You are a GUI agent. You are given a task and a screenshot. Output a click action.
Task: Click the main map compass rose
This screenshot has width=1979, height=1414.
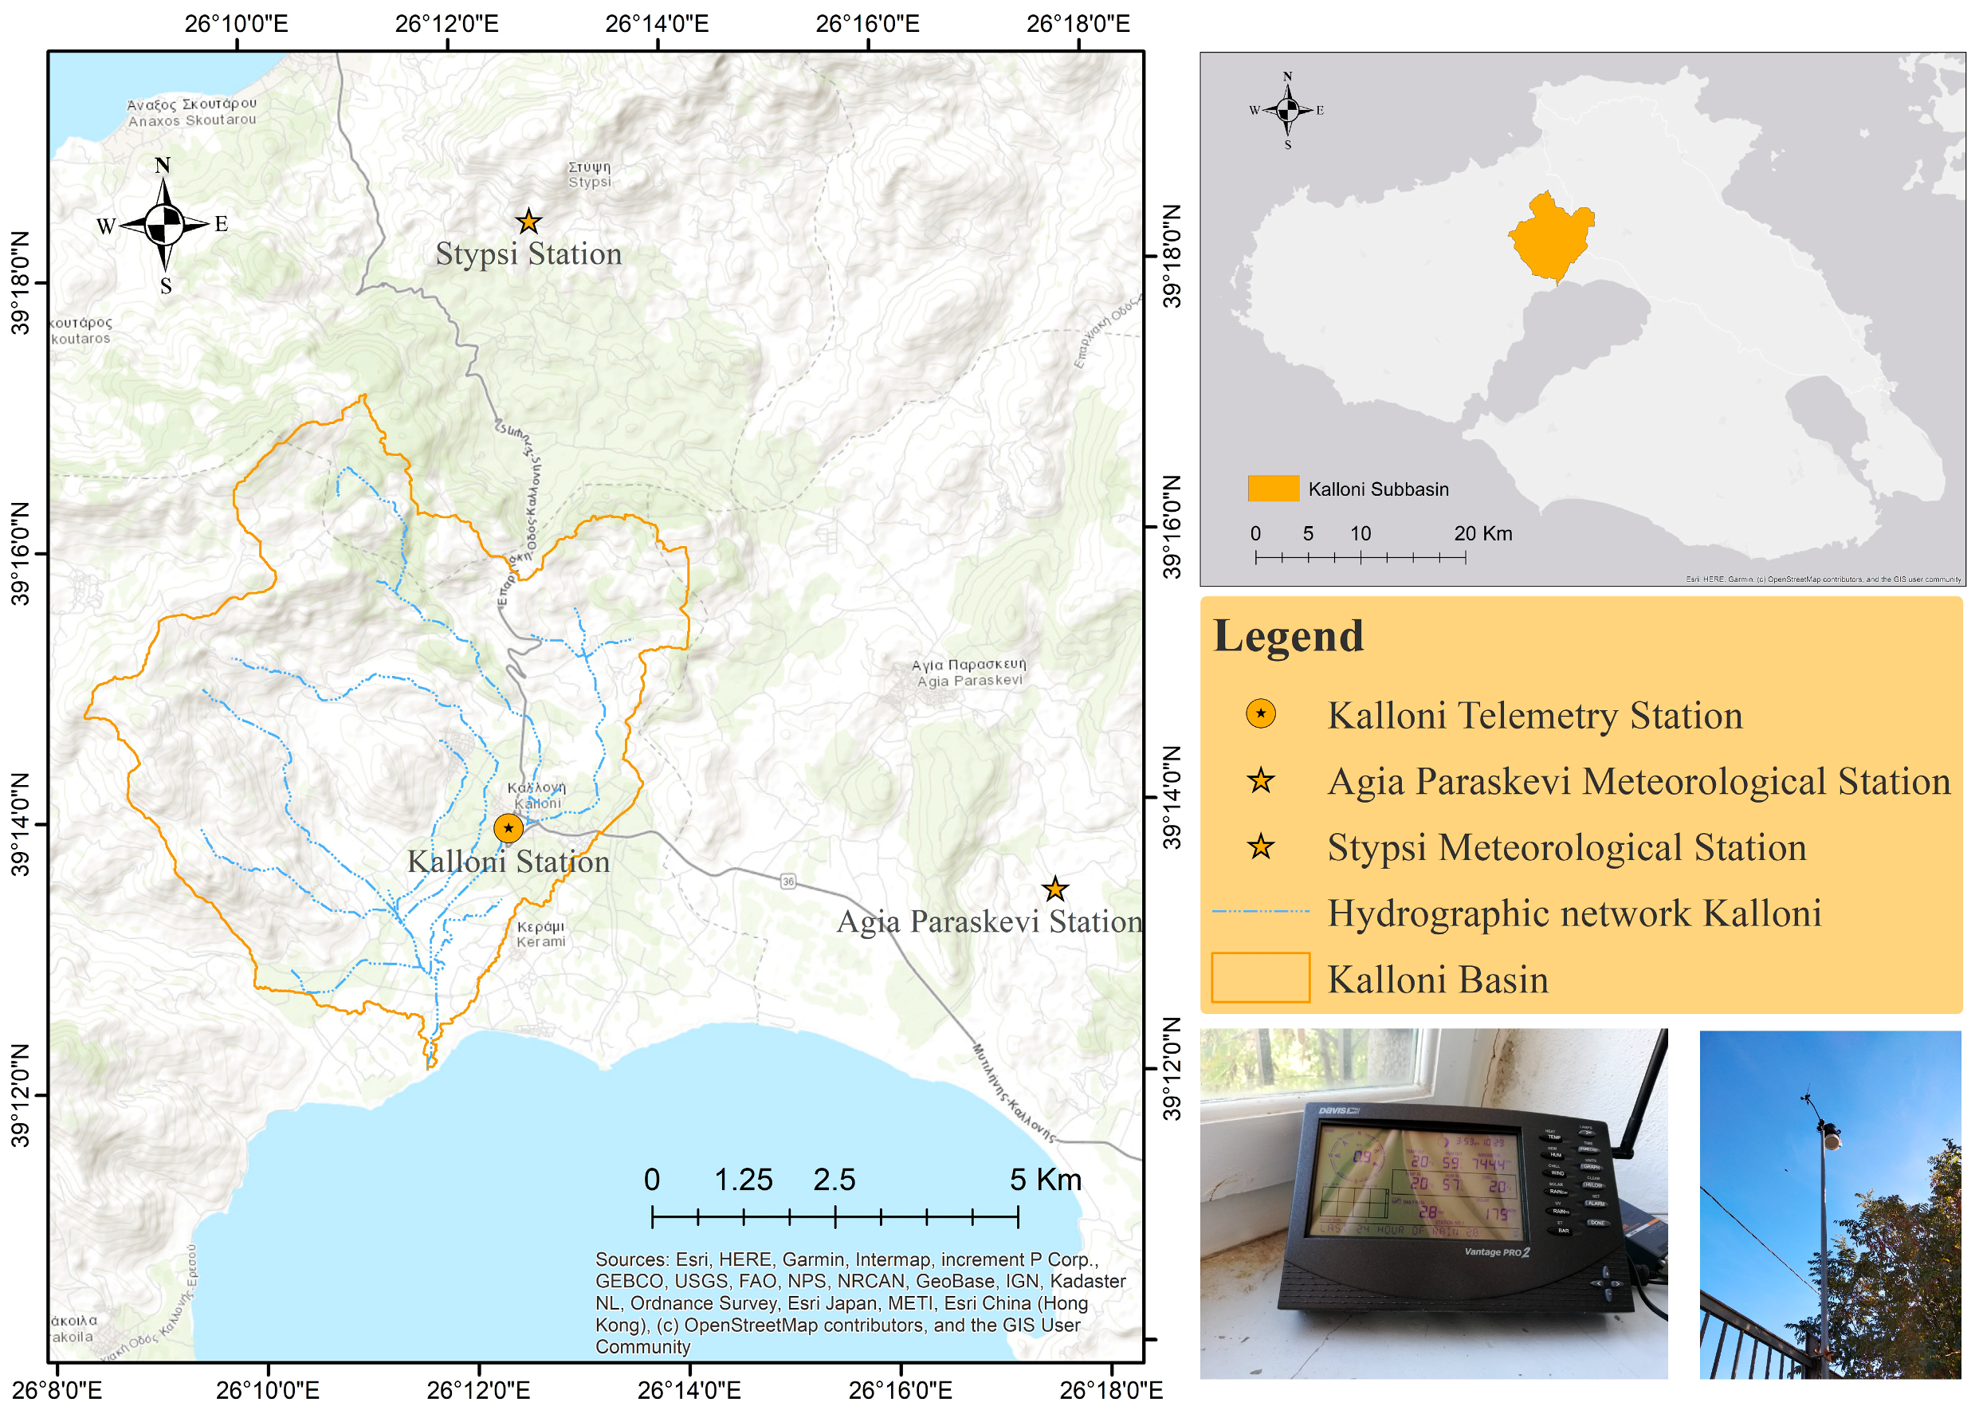[x=163, y=225]
